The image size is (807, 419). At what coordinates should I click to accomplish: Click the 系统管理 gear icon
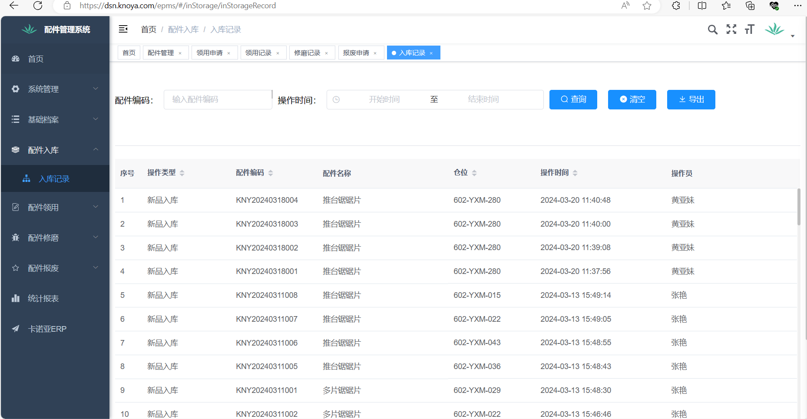(x=16, y=89)
